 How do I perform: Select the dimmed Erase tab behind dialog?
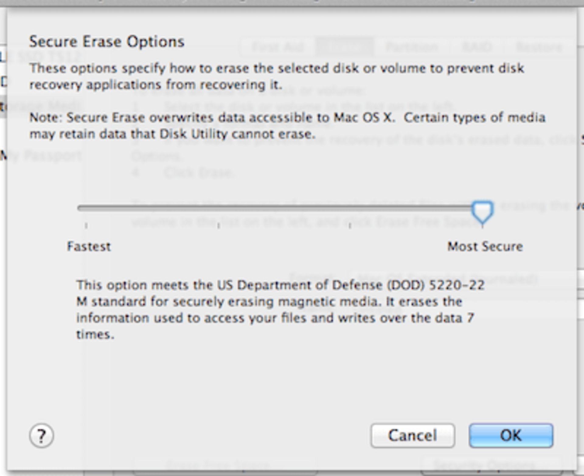pos(344,47)
